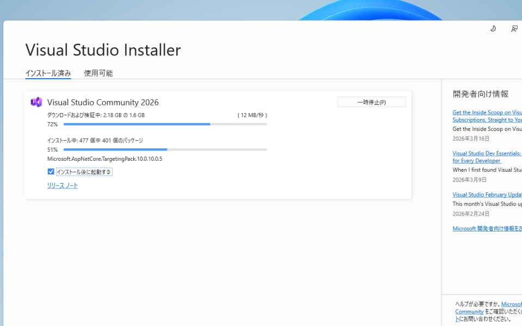Open 'Visual Studio February Update' news link
The height and width of the screenshot is (326, 522).
point(487,195)
